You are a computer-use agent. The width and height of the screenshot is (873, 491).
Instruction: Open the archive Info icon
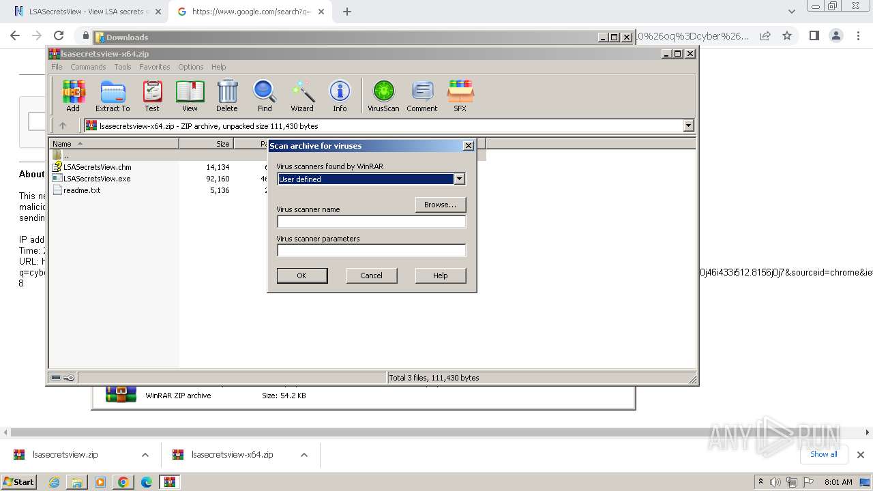click(340, 96)
